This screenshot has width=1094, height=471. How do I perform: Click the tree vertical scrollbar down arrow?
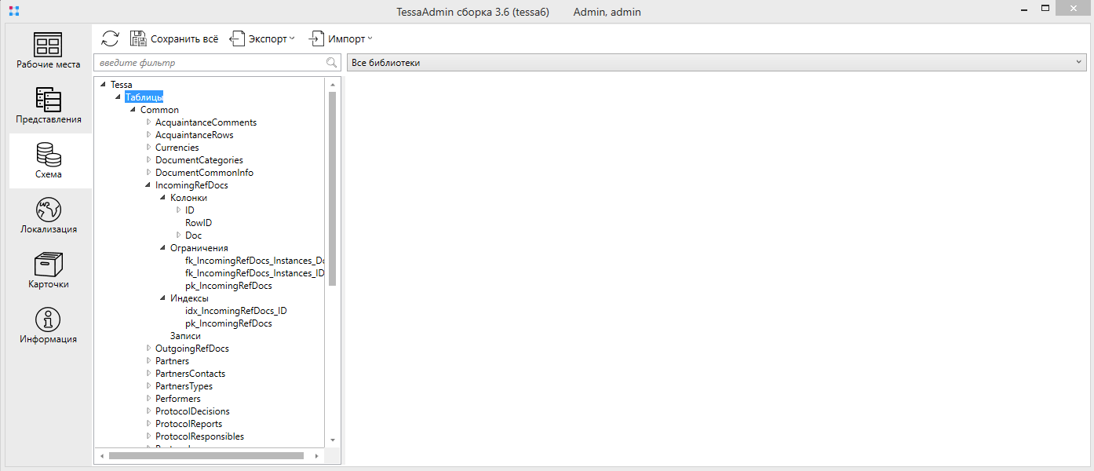333,440
